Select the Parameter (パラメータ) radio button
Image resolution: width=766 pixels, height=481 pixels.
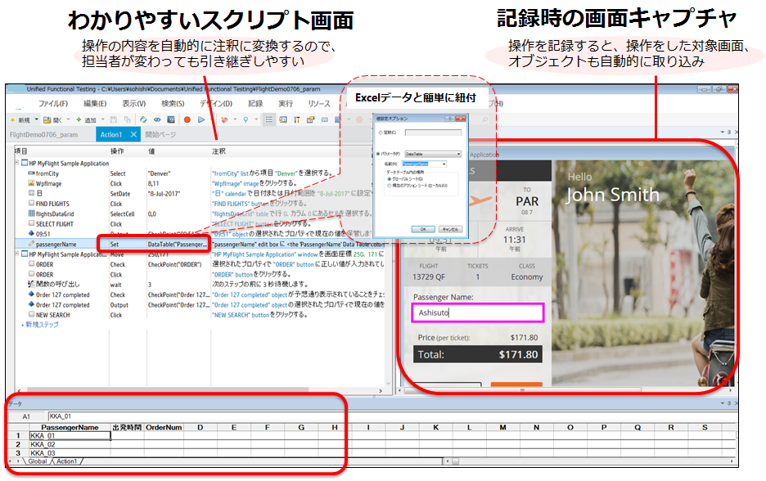(378, 154)
